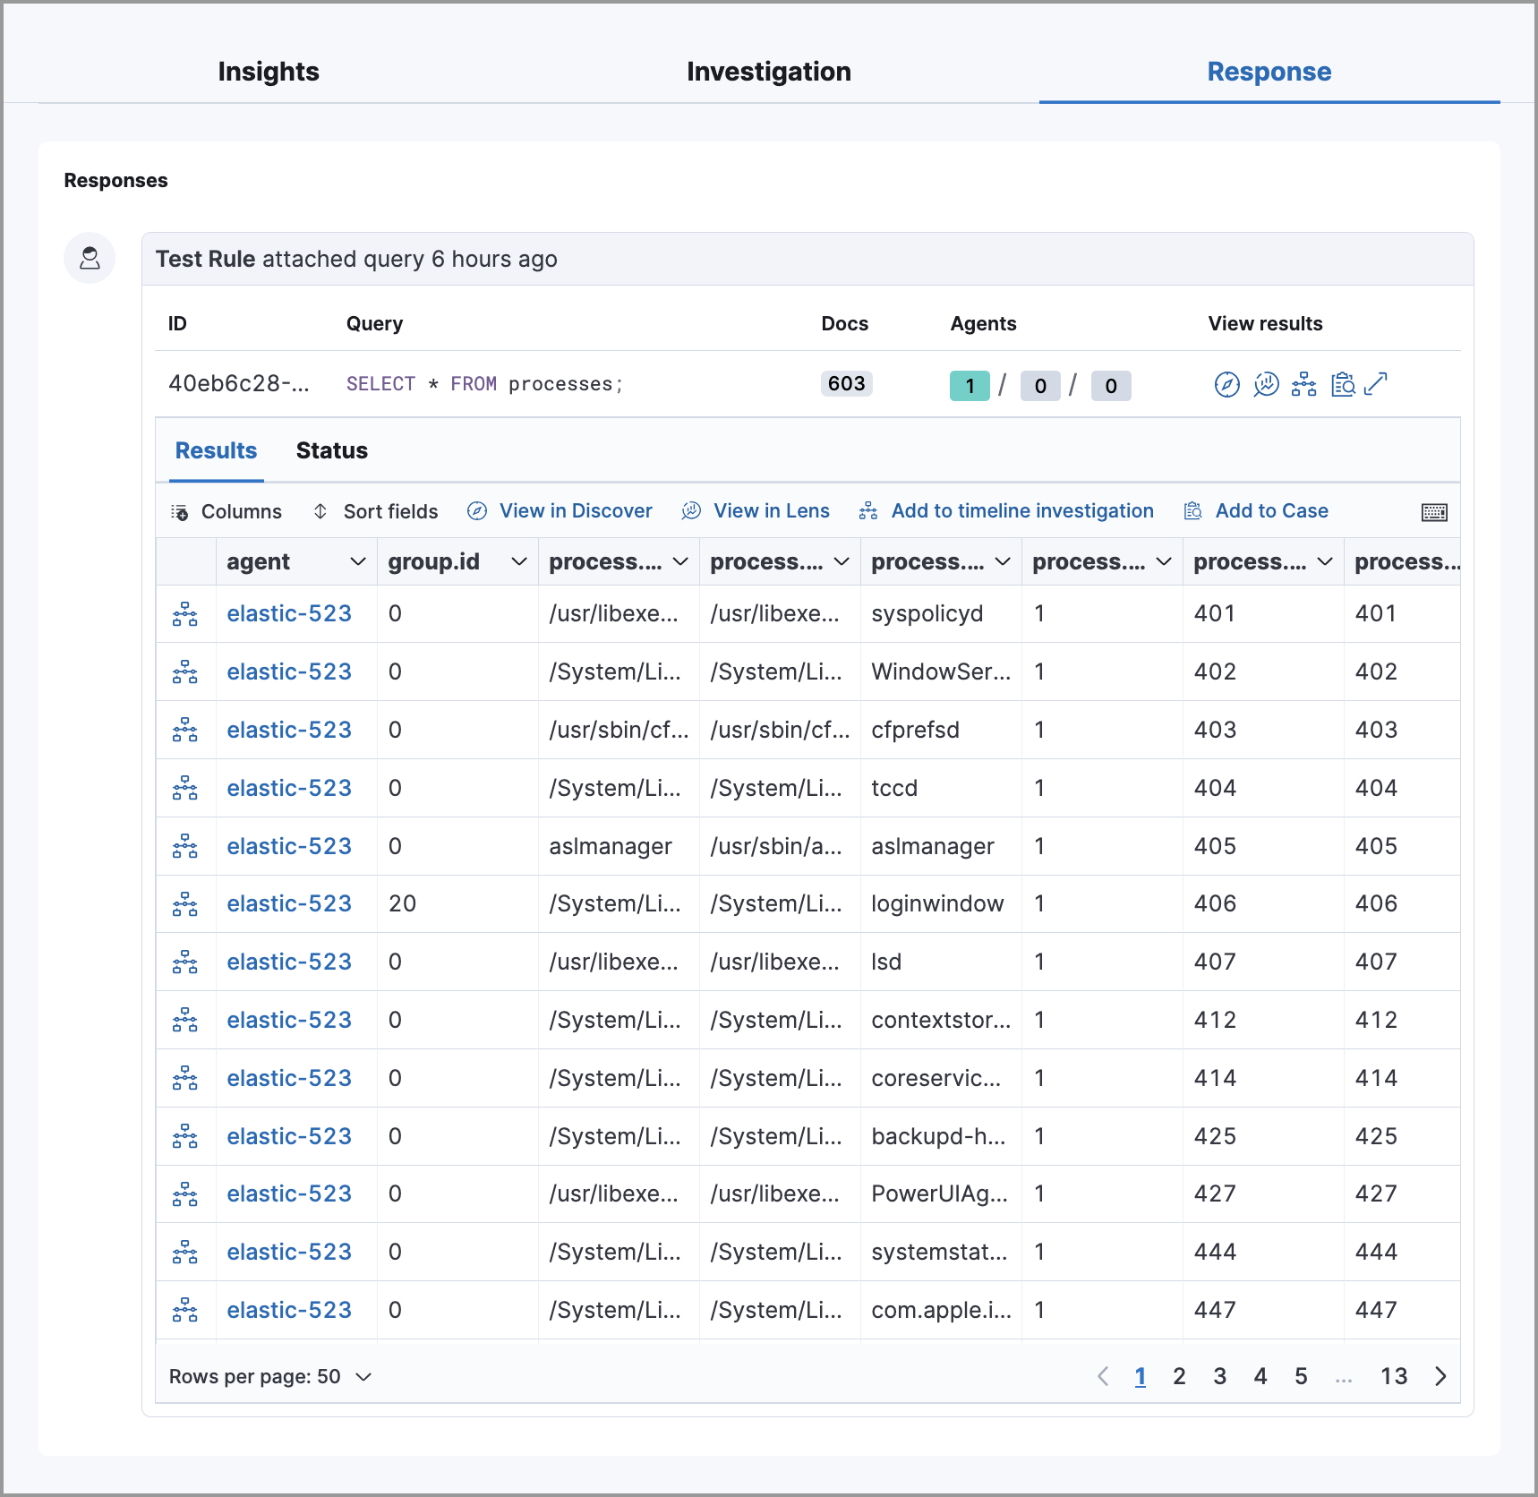The image size is (1538, 1497).
Task: Open the agent column header dropdown
Action: click(357, 561)
